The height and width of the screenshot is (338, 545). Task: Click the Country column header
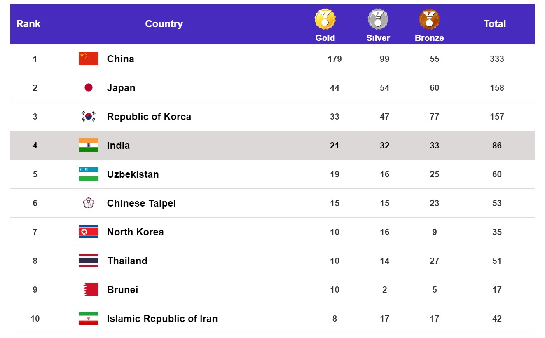[x=164, y=24]
